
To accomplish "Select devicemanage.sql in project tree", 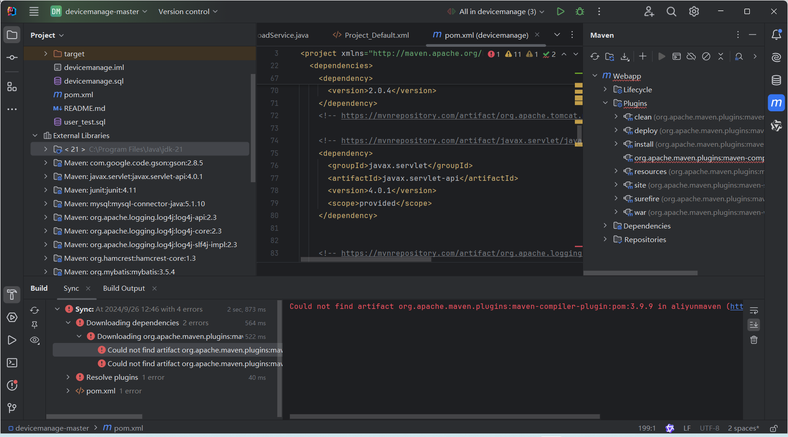I will coord(94,81).
